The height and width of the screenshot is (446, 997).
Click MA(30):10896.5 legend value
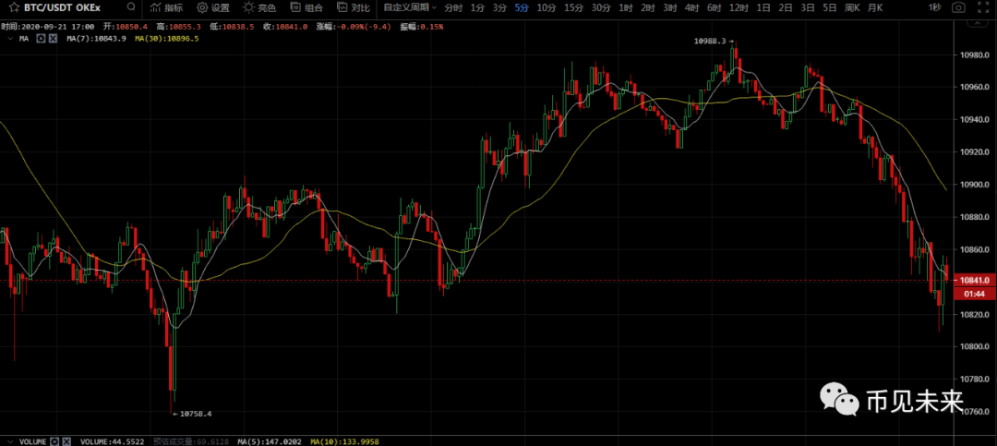point(166,39)
